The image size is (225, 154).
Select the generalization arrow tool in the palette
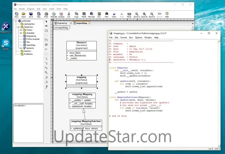[x=46, y=77]
